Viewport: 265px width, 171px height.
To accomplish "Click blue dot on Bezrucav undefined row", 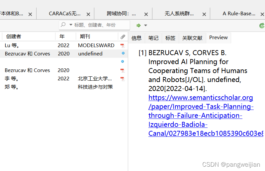I will click(x=123, y=53).
